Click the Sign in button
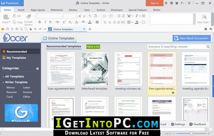This screenshot has width=214, height=136. tap(155, 3)
